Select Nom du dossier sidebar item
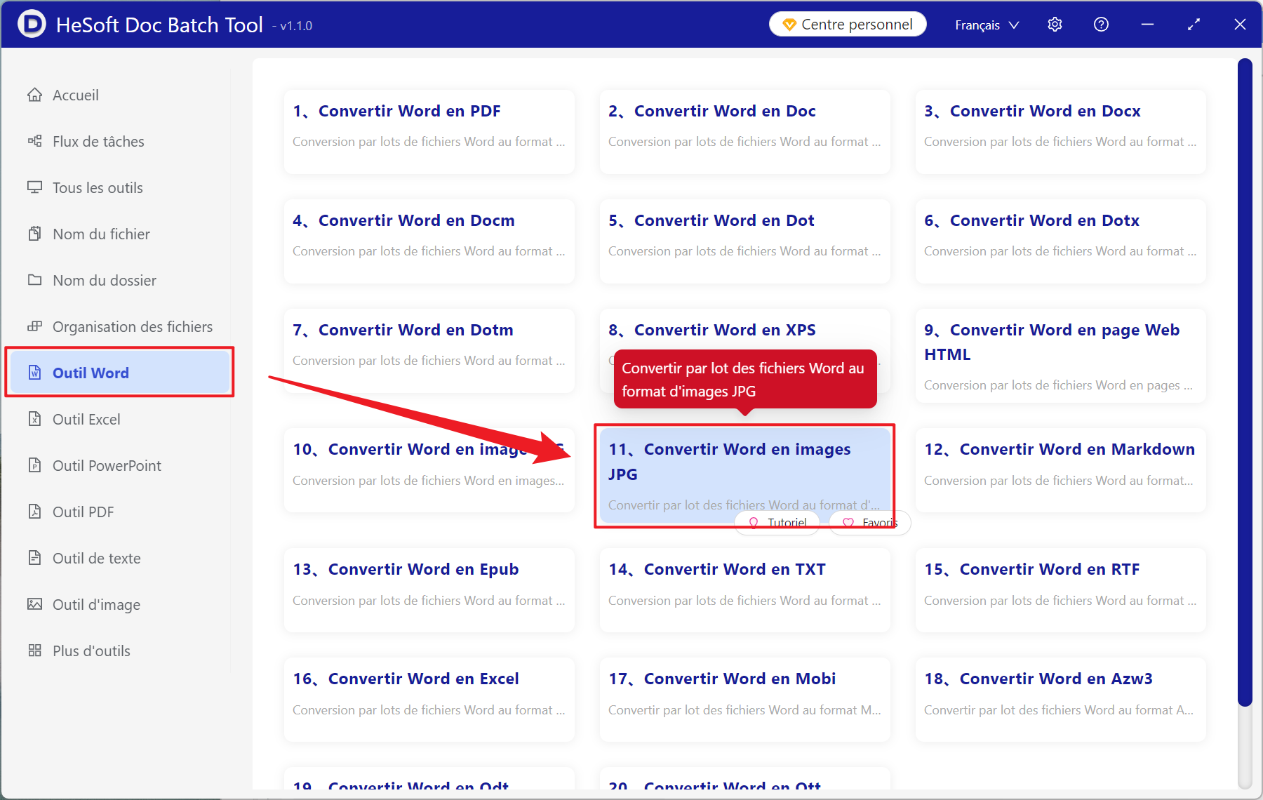The image size is (1263, 800). pos(119,280)
